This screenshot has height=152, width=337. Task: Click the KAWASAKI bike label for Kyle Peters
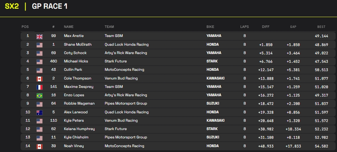216,121
